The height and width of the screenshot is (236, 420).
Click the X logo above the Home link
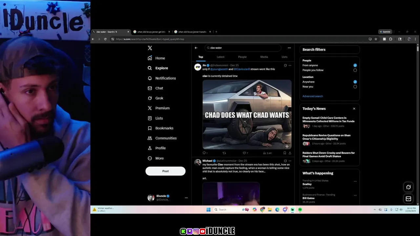(x=150, y=48)
